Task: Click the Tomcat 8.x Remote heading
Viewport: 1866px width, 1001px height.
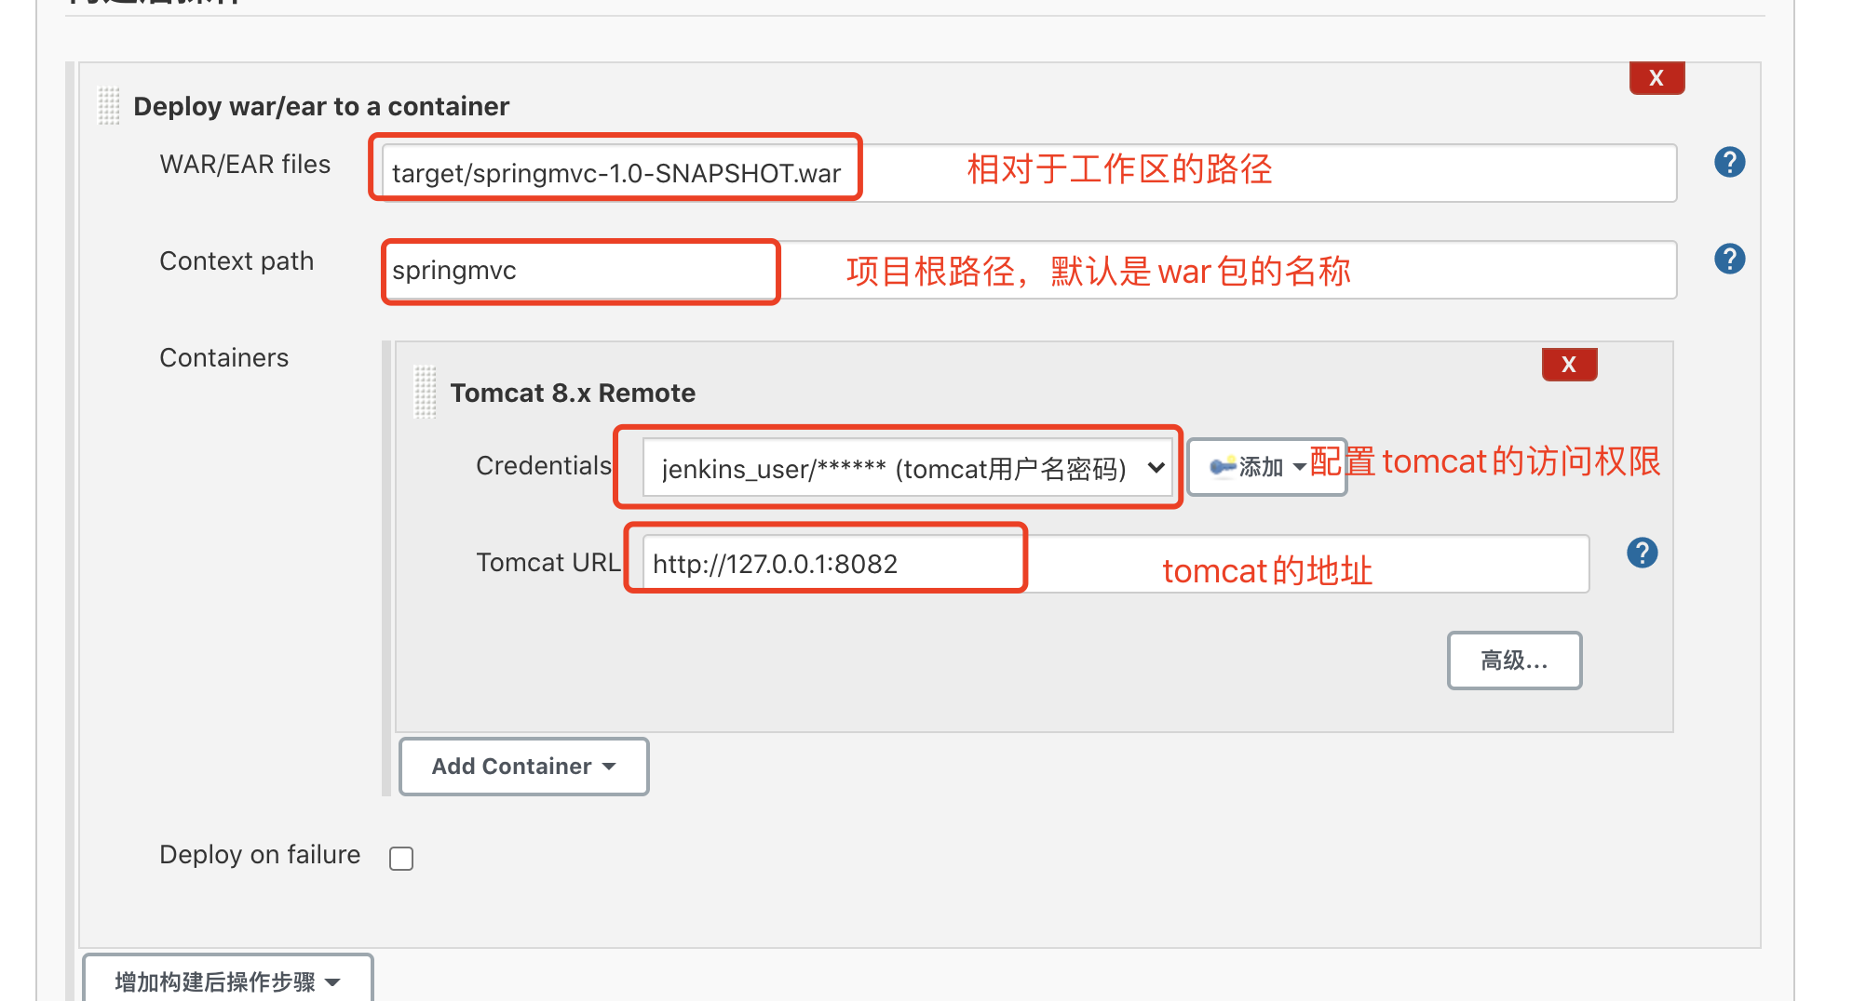Action: click(x=573, y=394)
